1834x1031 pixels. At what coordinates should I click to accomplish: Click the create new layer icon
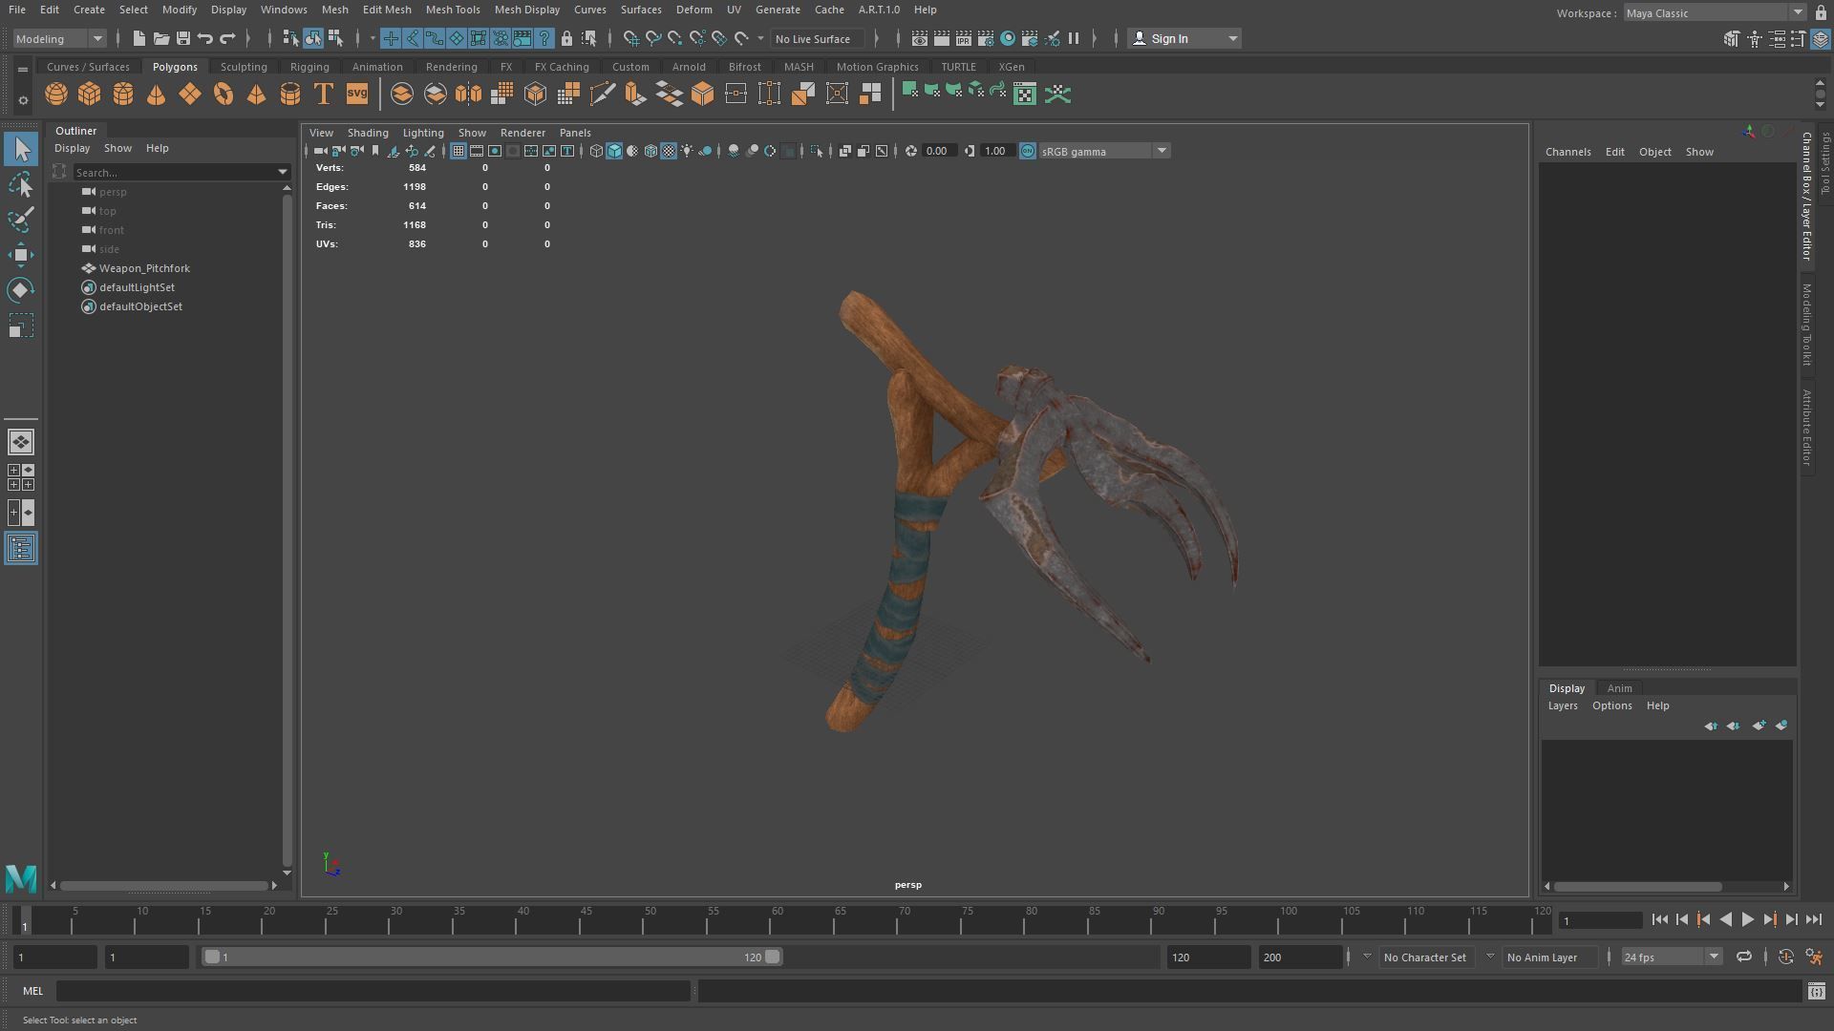tap(1759, 726)
